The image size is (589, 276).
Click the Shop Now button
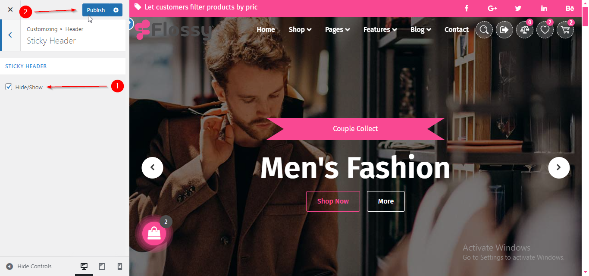333,201
